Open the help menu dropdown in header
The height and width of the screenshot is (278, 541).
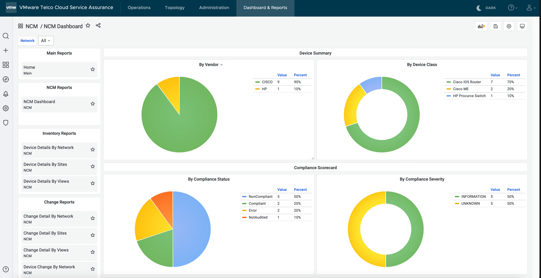coord(513,8)
